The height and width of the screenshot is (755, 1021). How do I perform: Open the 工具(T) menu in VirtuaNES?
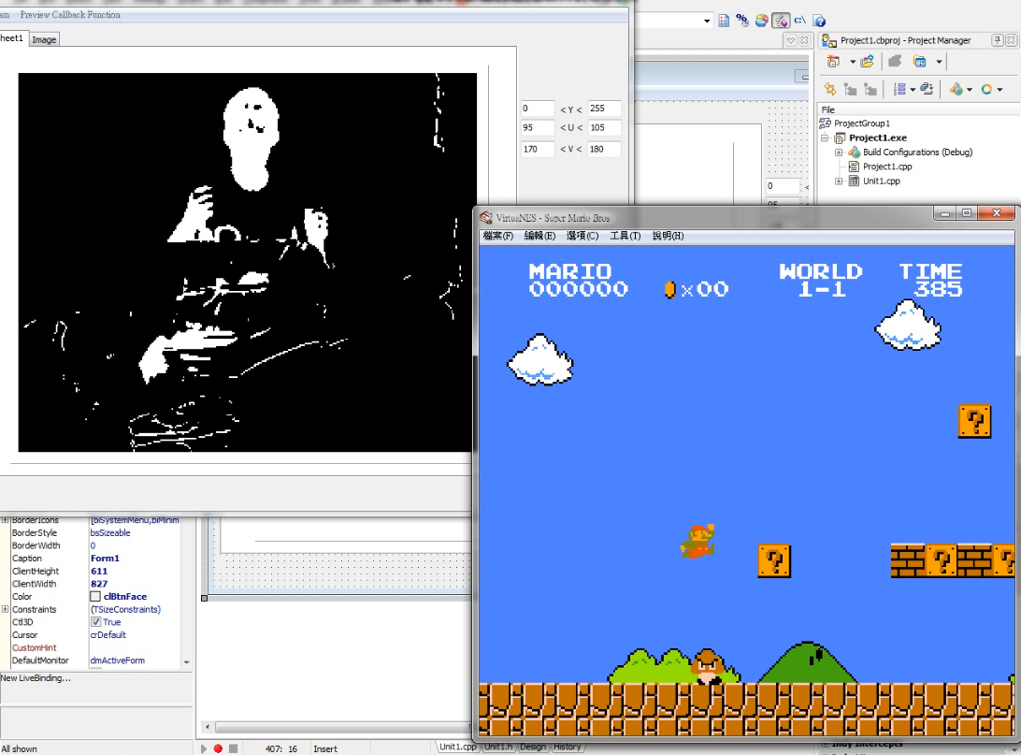click(x=626, y=236)
